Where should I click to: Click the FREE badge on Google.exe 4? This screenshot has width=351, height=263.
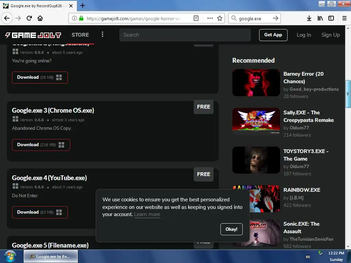tap(204, 174)
